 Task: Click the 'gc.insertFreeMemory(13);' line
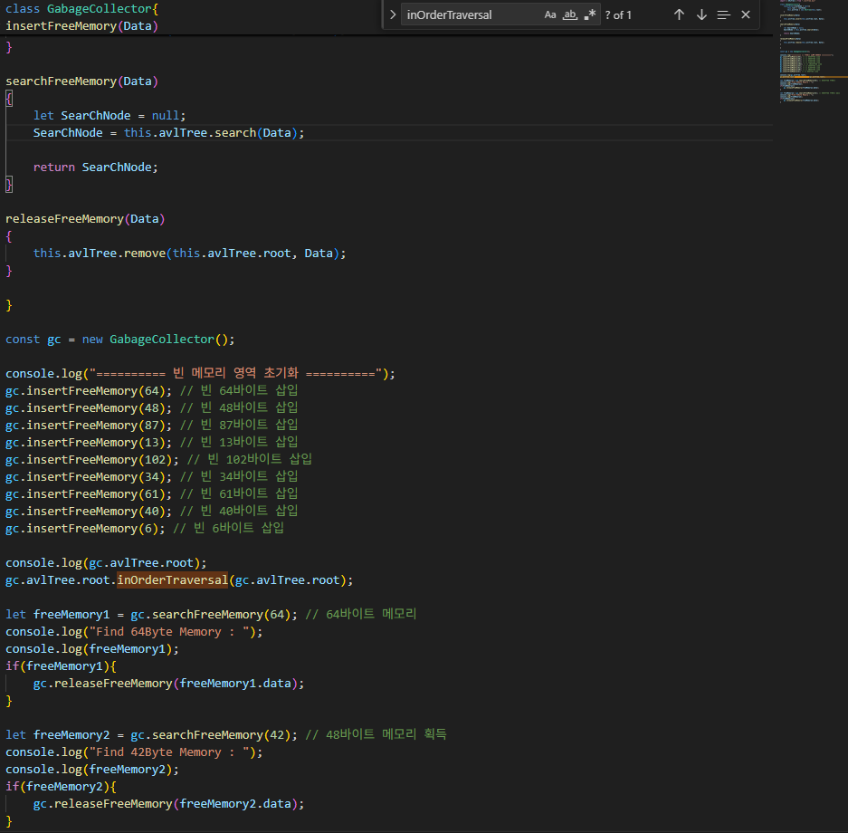(151, 443)
